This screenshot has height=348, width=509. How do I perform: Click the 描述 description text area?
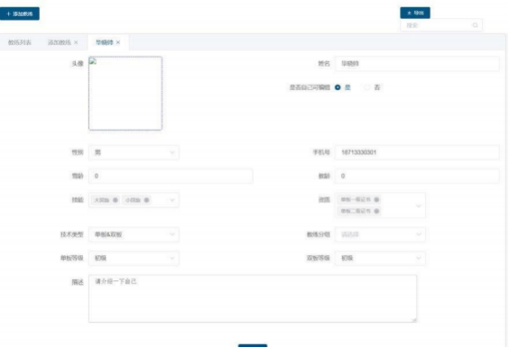click(253, 298)
